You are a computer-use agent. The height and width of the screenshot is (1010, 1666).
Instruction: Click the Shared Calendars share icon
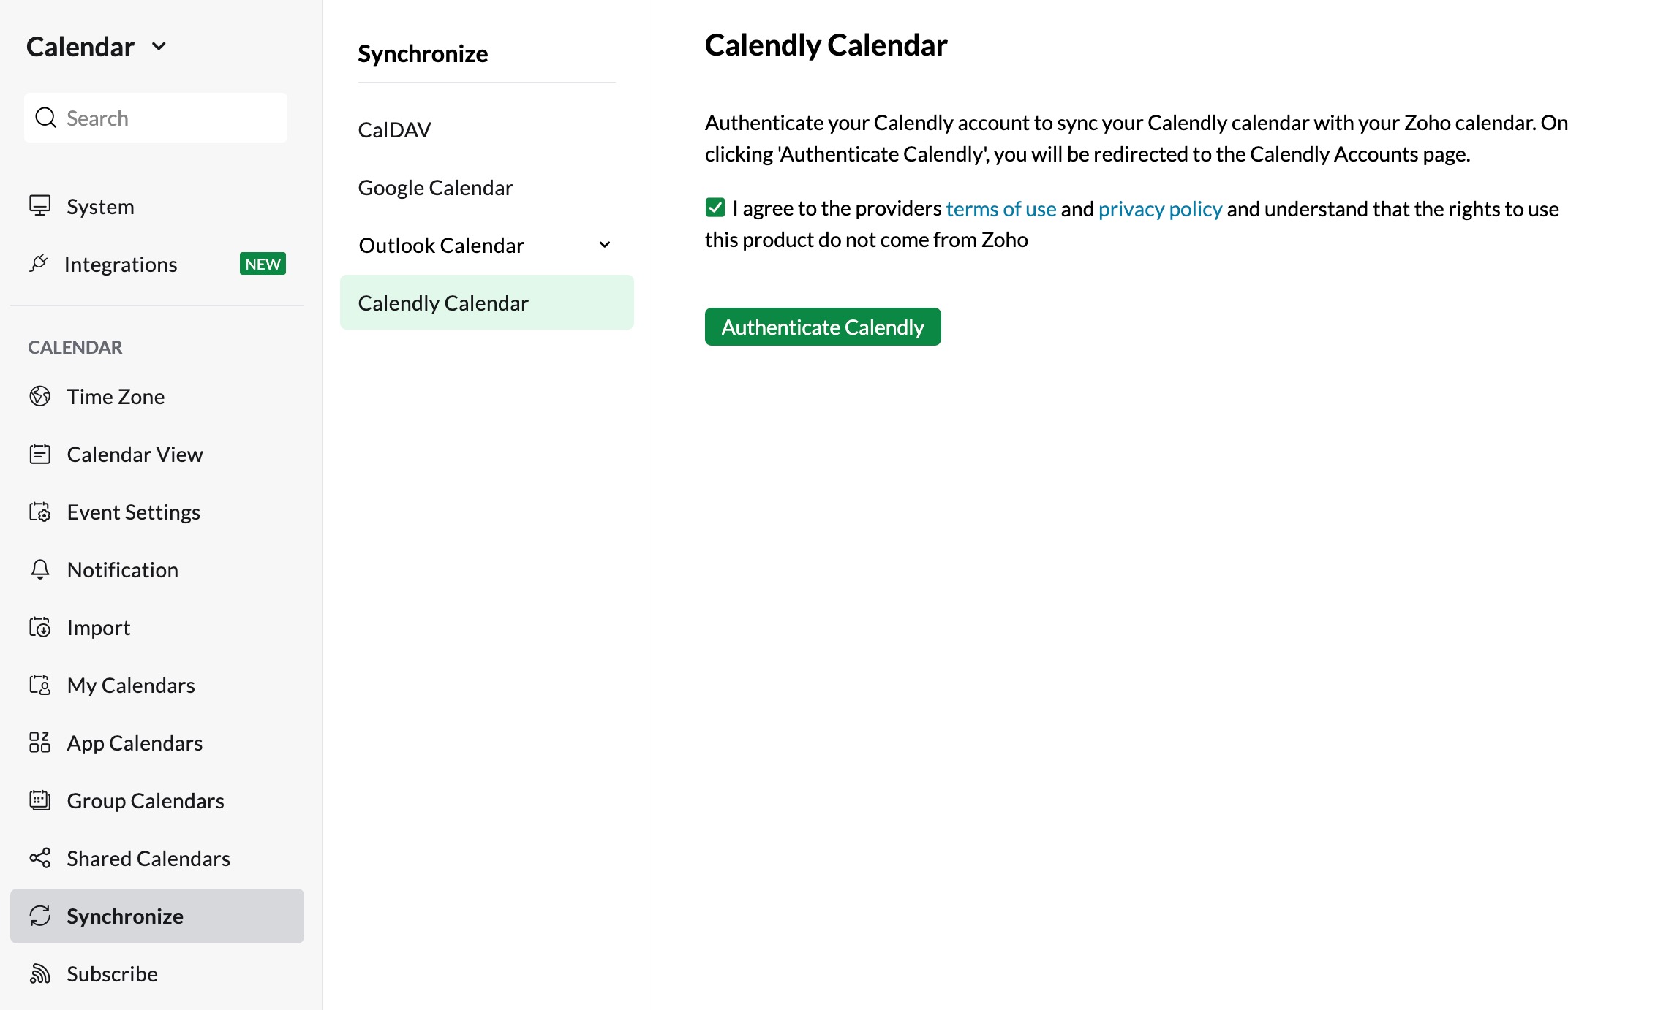point(39,858)
